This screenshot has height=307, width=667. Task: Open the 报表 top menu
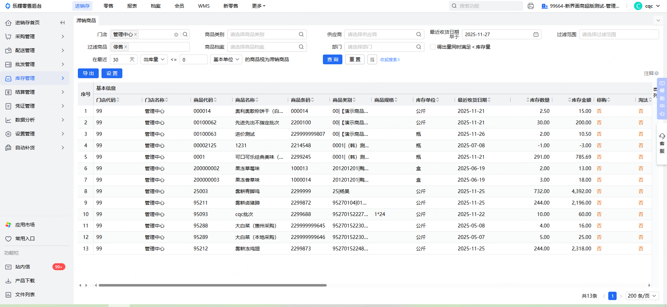tap(132, 6)
